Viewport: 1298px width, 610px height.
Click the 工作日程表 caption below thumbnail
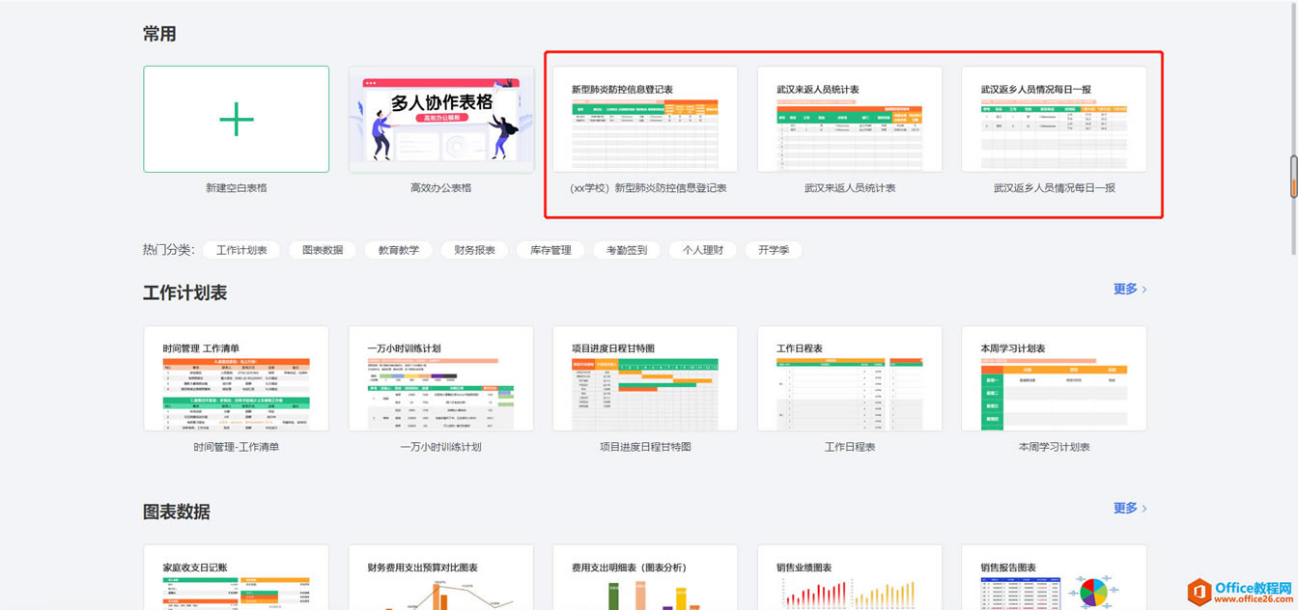(850, 447)
